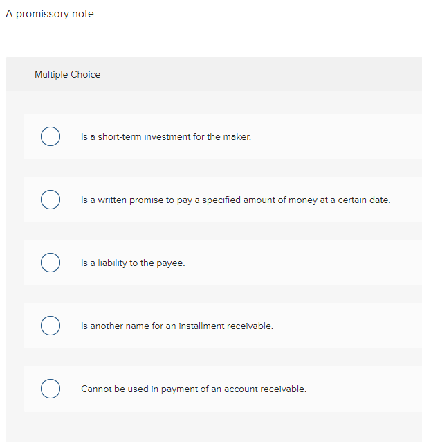
Task: Click the 'Is a liability to the payee.' text
Action: pos(133,263)
